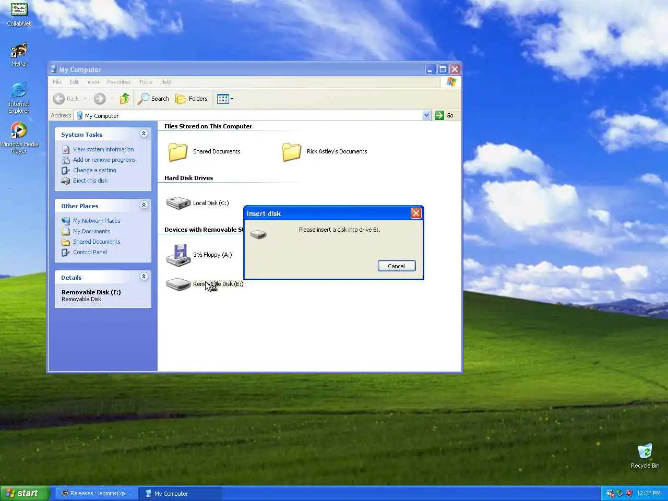
Task: Select the Windows Media Player desktop icon
Action: coord(19,138)
